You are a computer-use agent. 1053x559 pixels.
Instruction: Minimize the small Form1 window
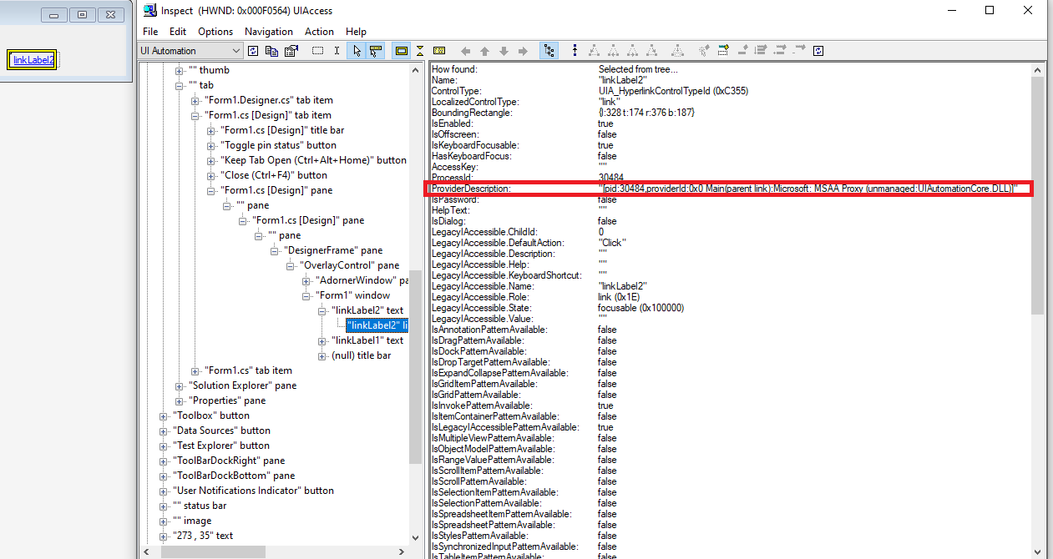pos(54,15)
